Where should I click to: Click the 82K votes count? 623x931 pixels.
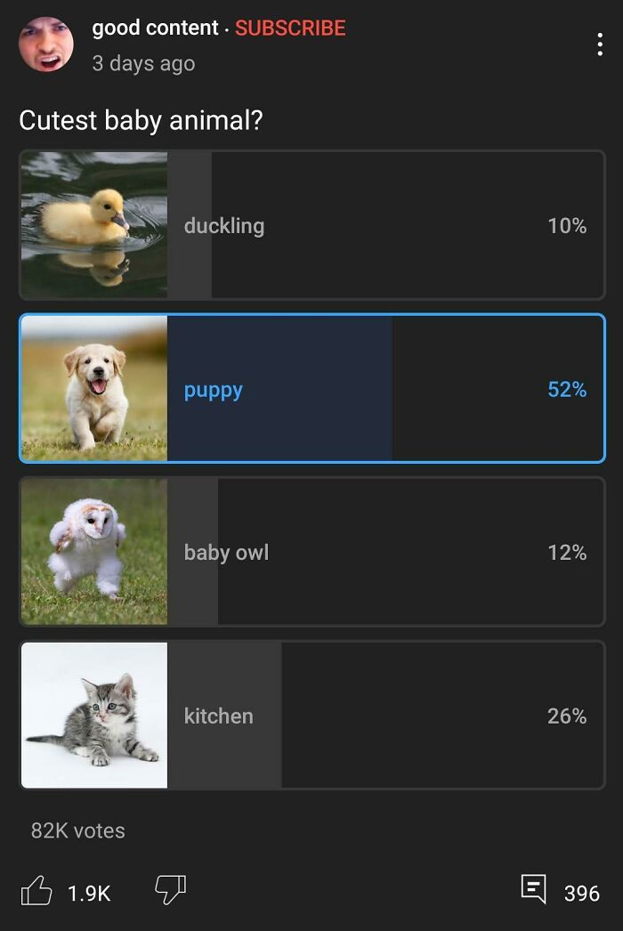pyautogui.click(x=78, y=830)
